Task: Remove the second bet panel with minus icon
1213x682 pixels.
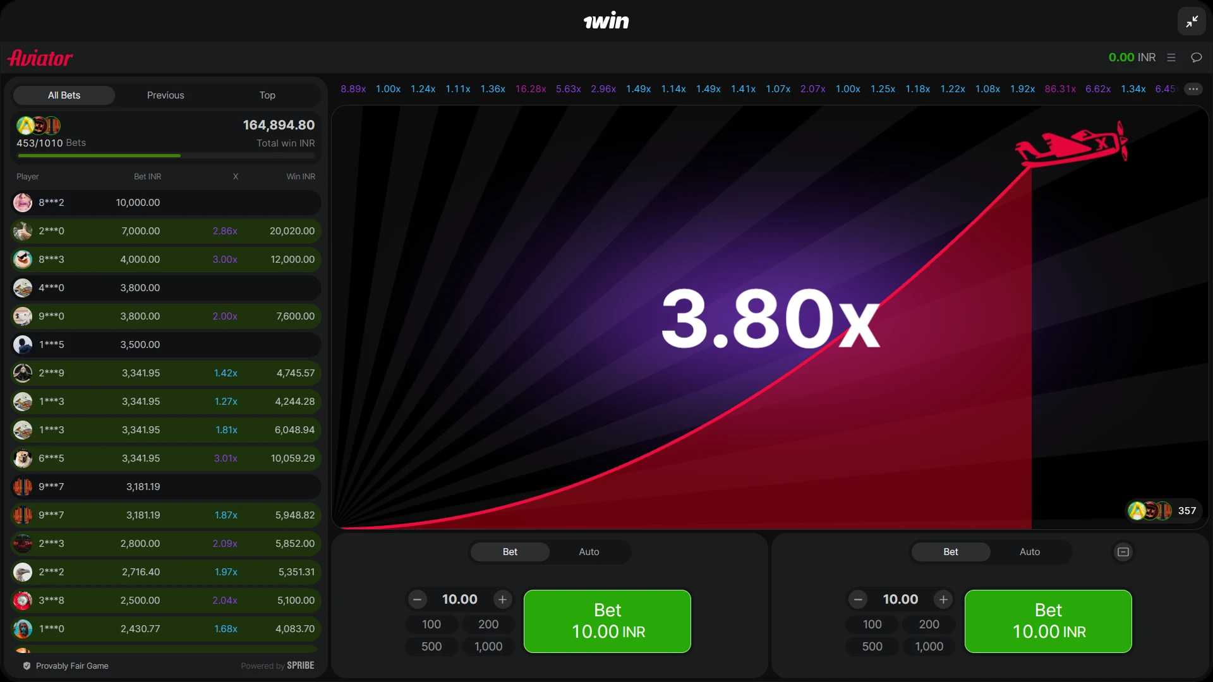Action: pos(1123,552)
